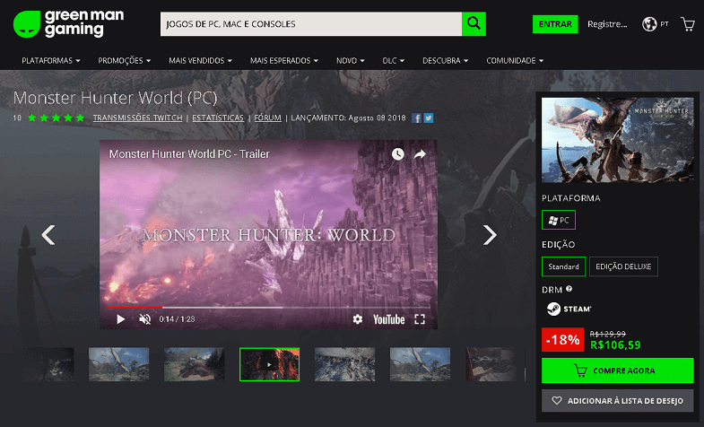Click the Watch Later clock icon on video
Viewport: 704px width, 427px height.
pos(398,154)
